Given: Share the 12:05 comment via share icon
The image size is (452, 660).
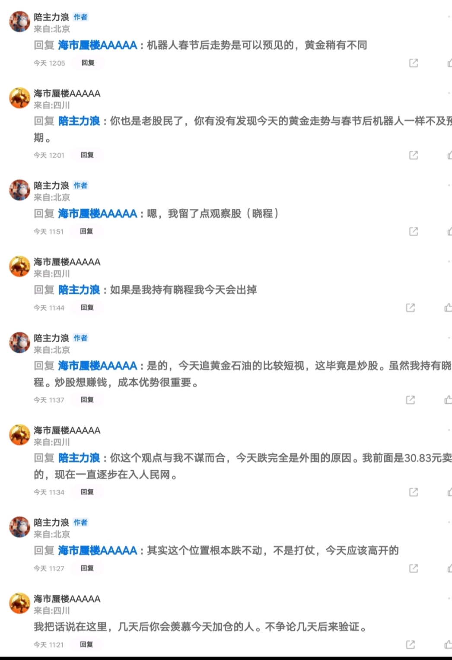Looking at the screenshot, I should click(414, 63).
